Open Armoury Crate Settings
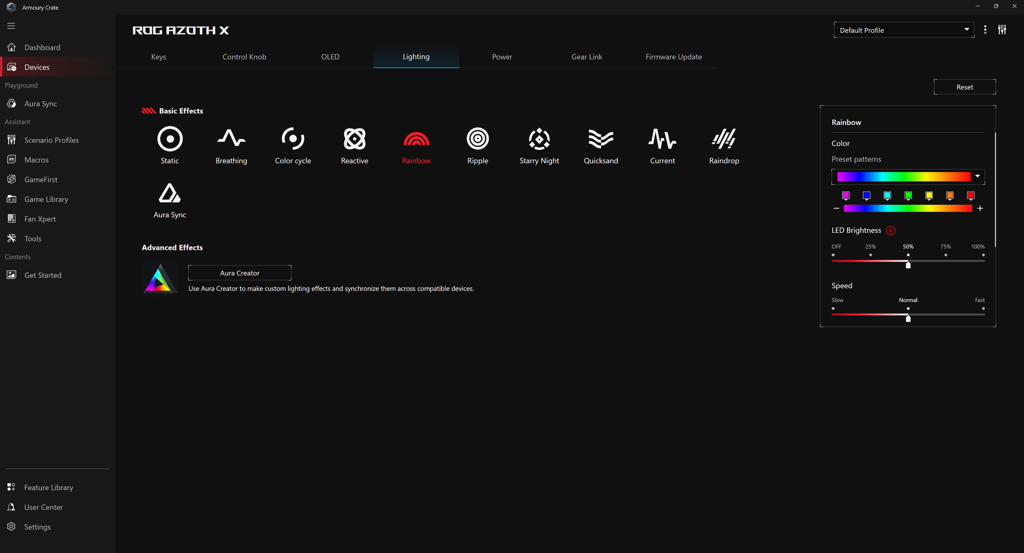This screenshot has height=553, width=1024. point(58,527)
